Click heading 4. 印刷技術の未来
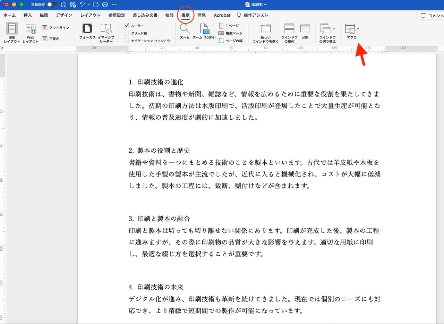The width and height of the screenshot is (444, 324). tap(156, 287)
